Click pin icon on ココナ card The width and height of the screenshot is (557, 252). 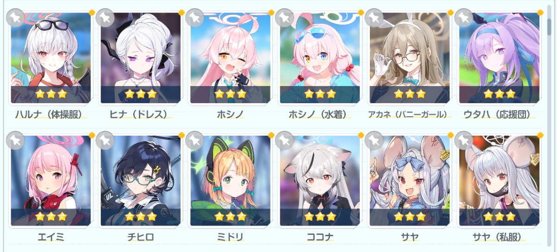click(x=284, y=140)
